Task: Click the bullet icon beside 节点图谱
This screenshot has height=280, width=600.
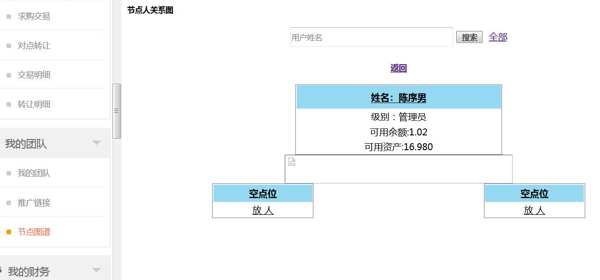Action: pos(9,232)
